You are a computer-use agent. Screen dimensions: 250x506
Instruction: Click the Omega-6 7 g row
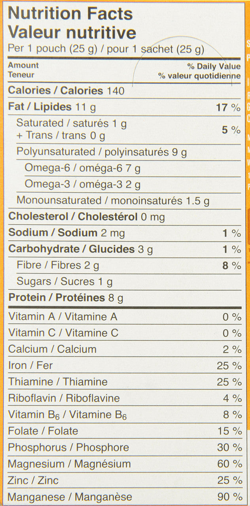pyautogui.click(x=82, y=168)
